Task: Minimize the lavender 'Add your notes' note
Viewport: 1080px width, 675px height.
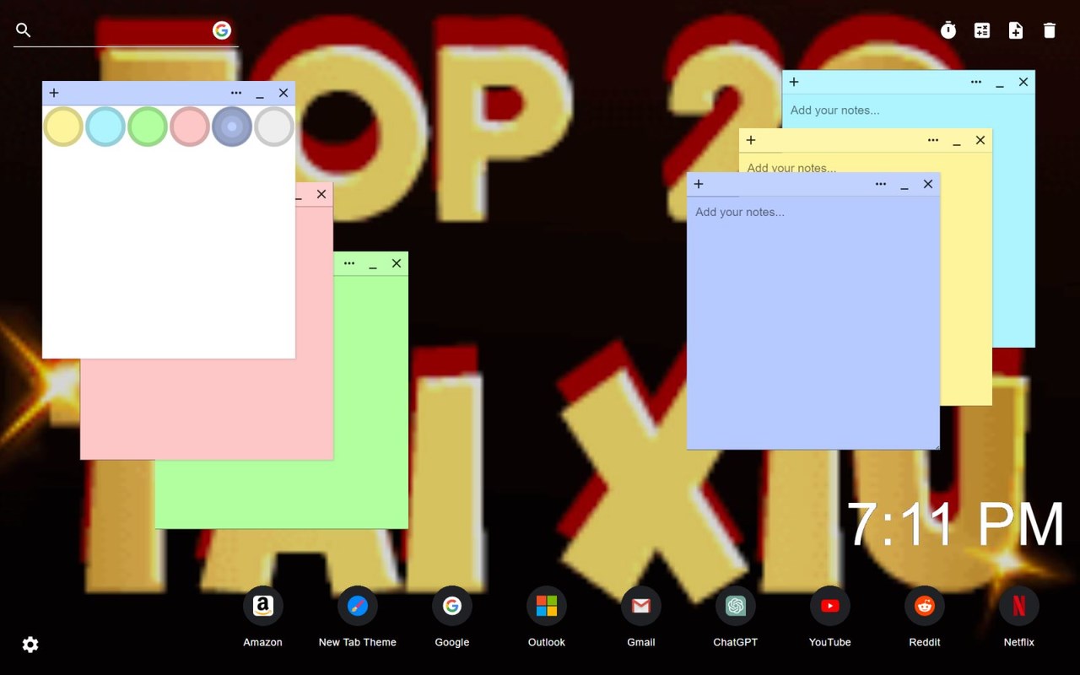Action: [904, 186]
